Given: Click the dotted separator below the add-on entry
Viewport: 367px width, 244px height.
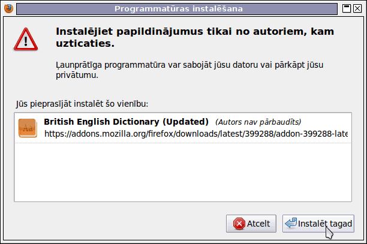Looking at the screenshot, I should coord(183,143).
